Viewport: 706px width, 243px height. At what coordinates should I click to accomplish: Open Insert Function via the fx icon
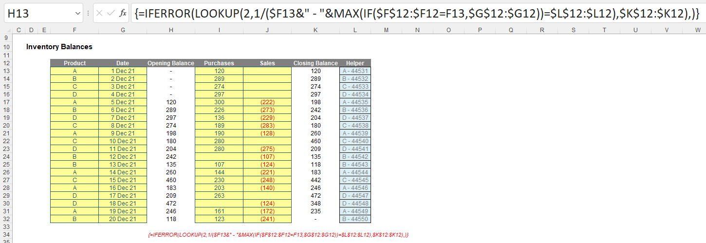click(123, 13)
